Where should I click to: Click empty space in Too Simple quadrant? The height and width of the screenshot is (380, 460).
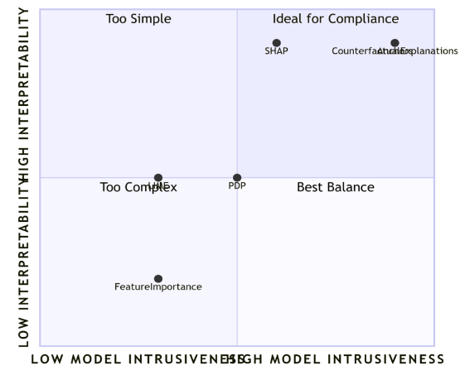click(138, 97)
